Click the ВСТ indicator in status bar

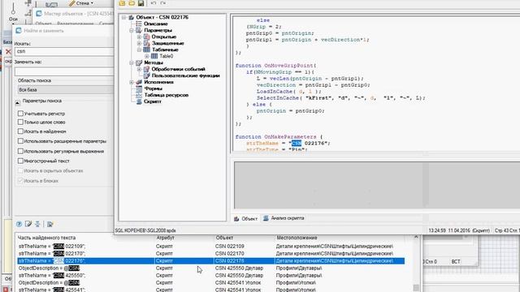pos(456,261)
